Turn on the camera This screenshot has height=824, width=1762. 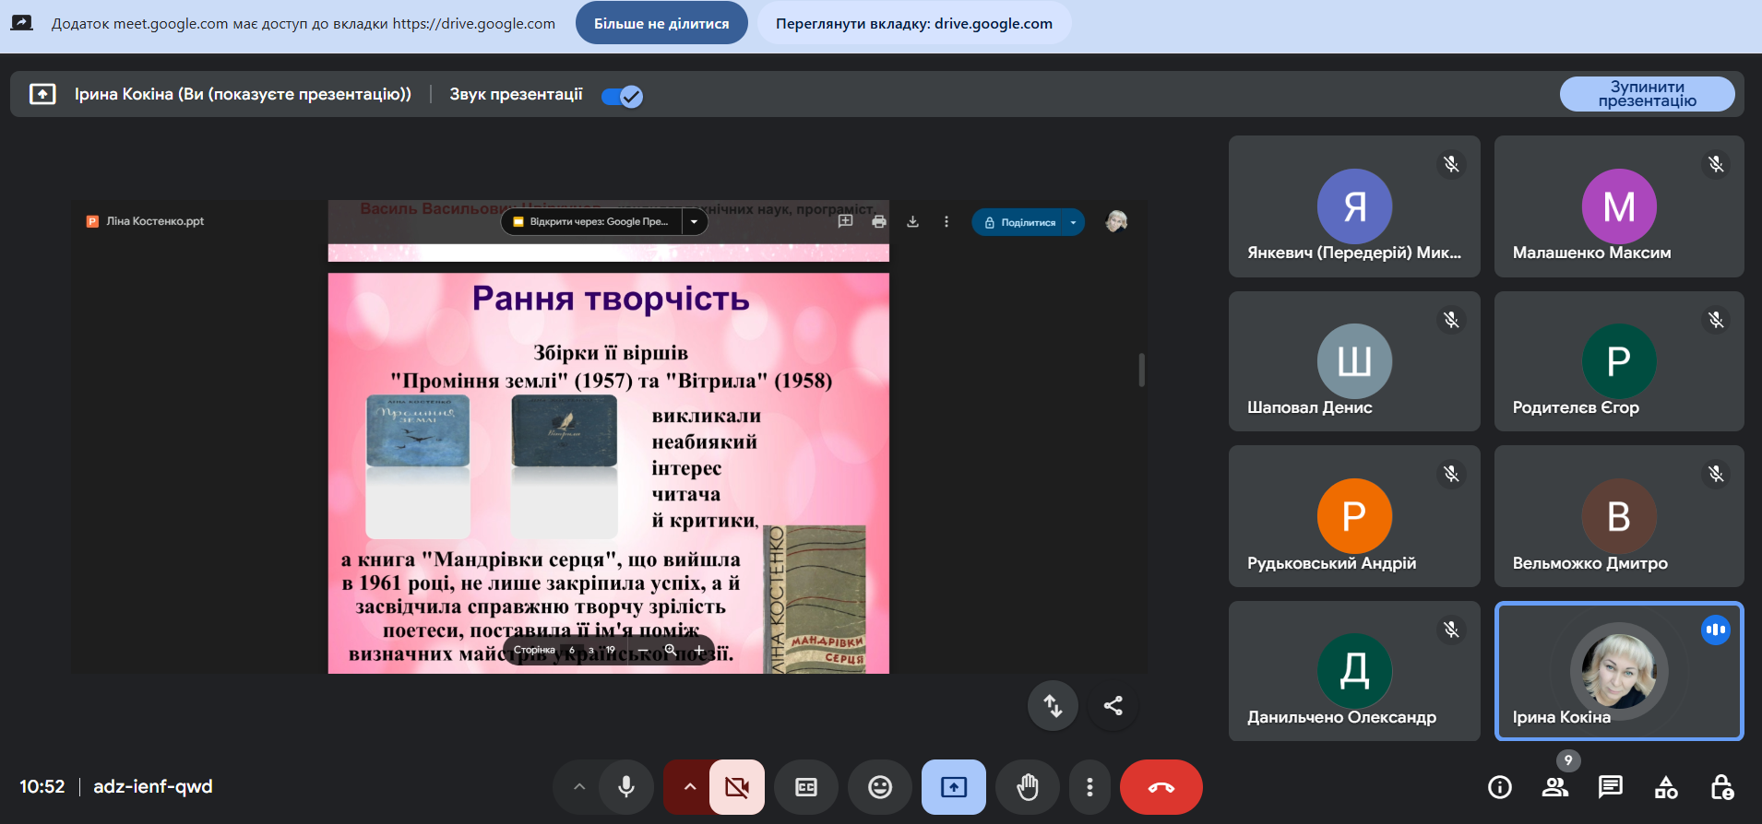[x=737, y=787]
